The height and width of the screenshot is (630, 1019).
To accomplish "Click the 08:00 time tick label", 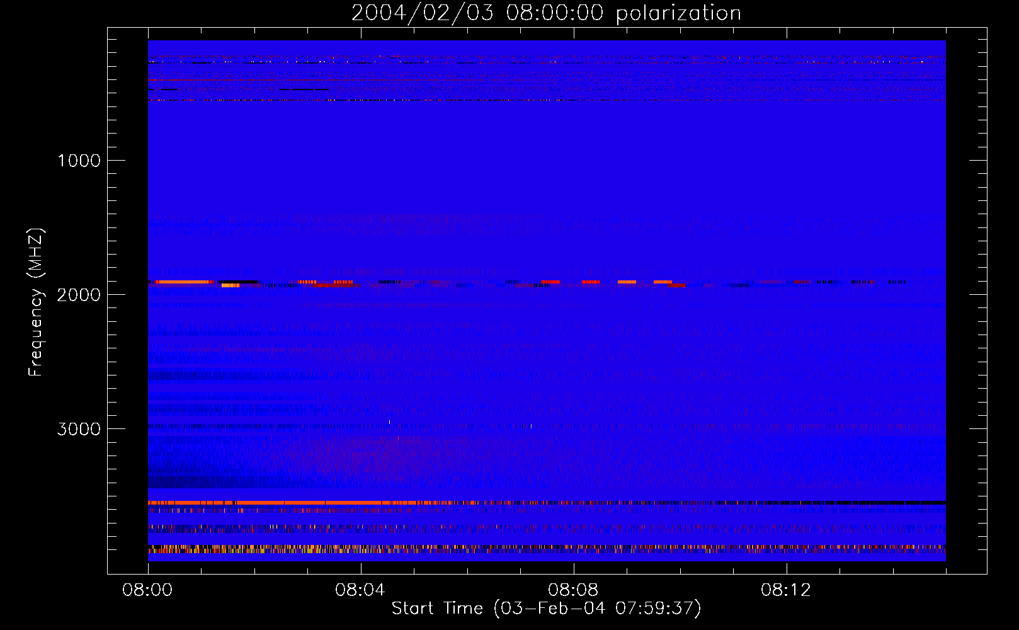I will pos(147,590).
